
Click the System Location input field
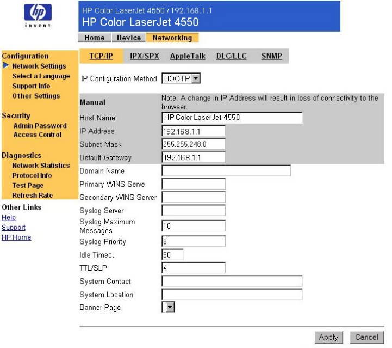[232, 294]
